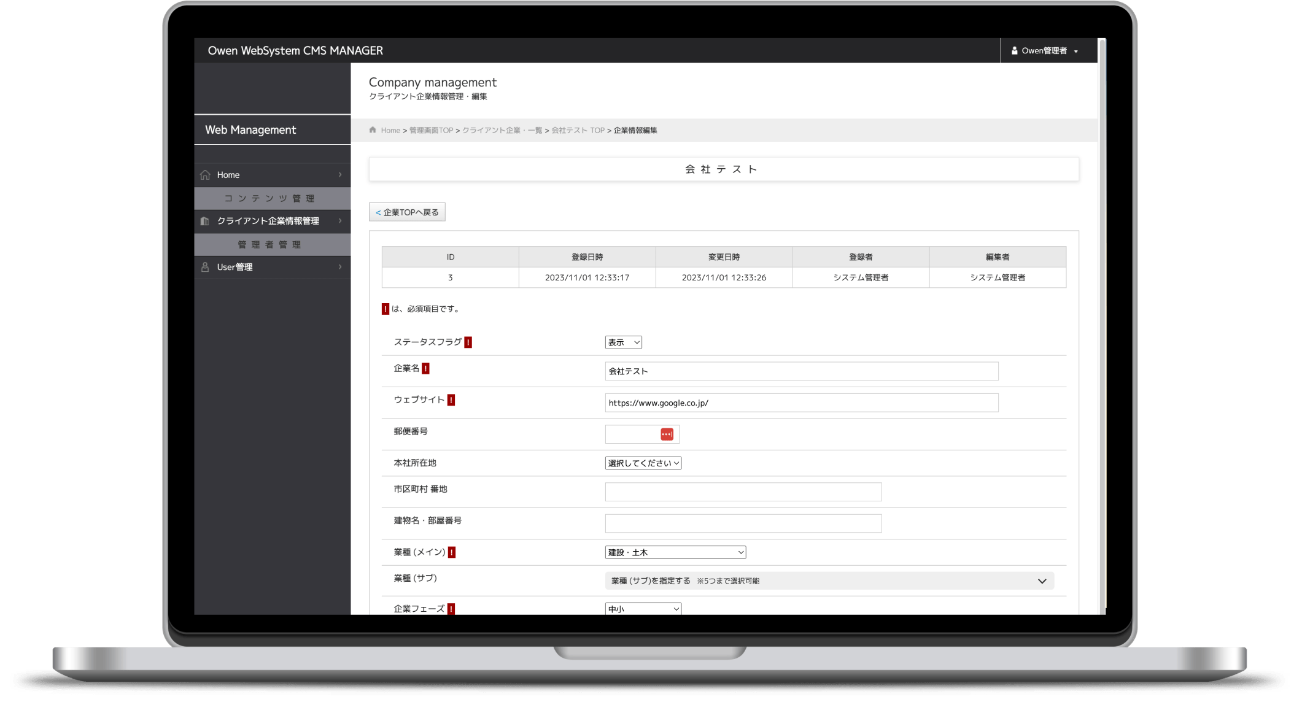Open User管理 sidebar menu item
The image size is (1302, 710).
coord(235,267)
